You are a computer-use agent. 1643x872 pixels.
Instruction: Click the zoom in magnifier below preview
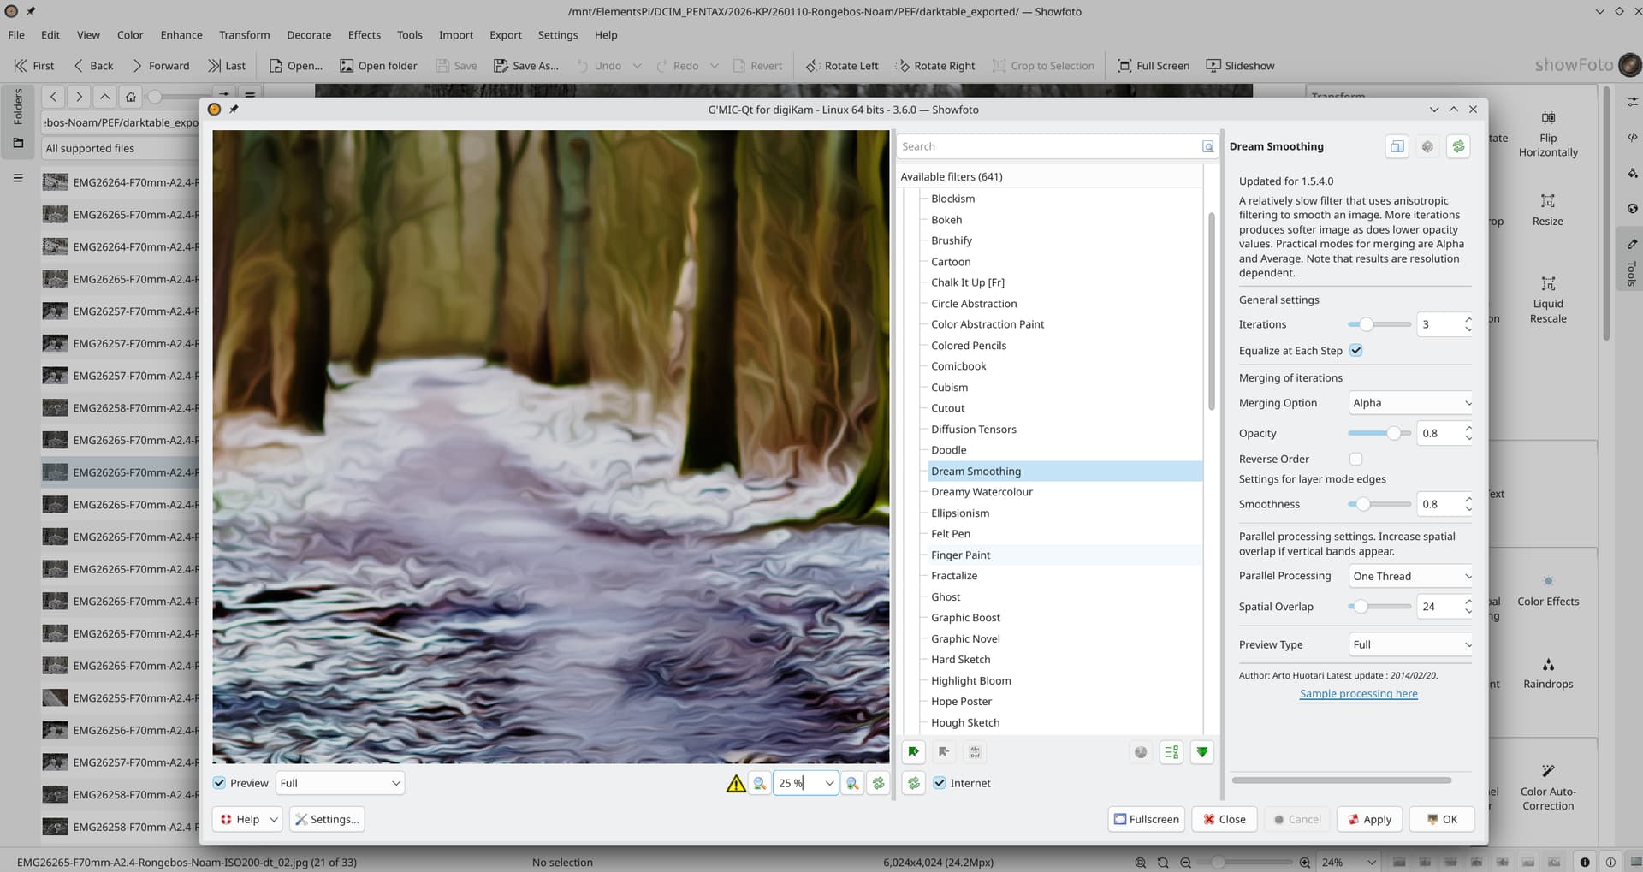(852, 783)
